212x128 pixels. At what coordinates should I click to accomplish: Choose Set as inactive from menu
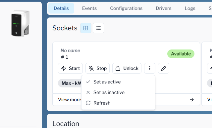pyautogui.click(x=118, y=92)
